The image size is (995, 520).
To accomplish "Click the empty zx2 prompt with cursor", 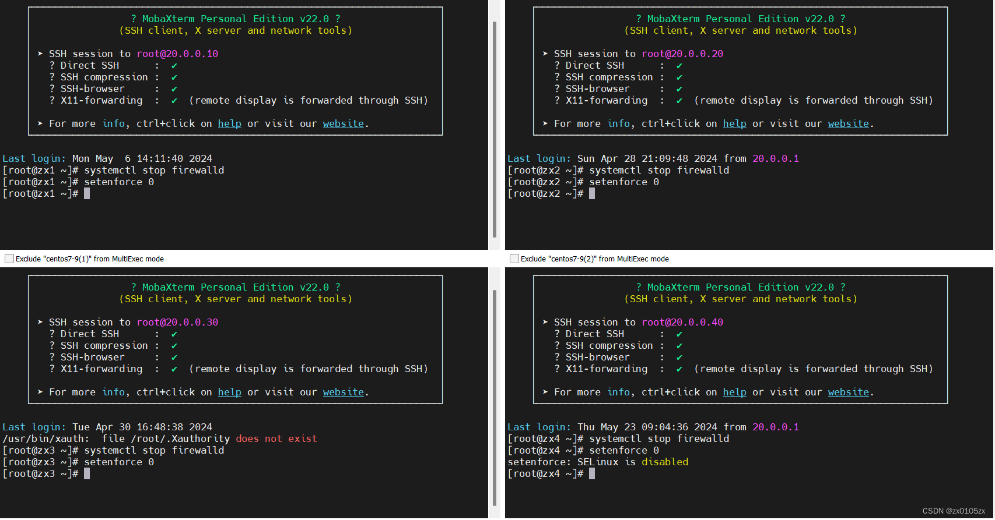I will coord(551,194).
